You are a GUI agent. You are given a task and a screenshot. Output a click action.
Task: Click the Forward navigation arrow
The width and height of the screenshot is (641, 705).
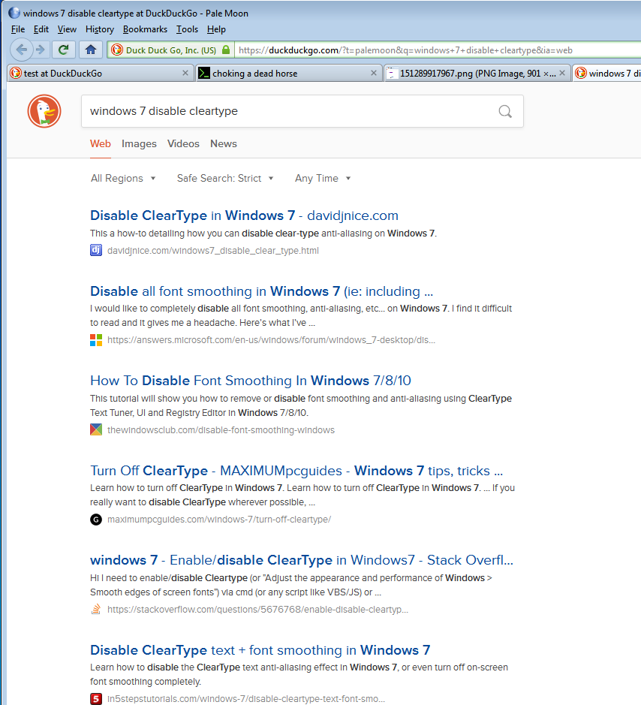coord(41,50)
